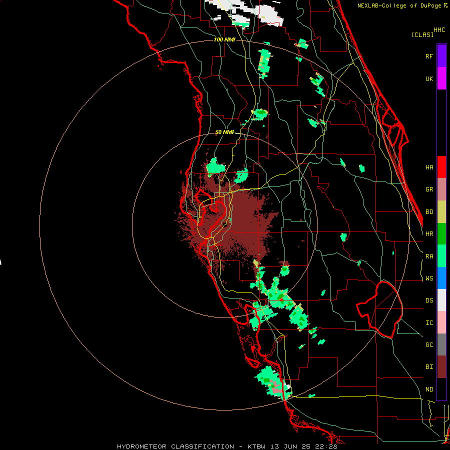The width and height of the screenshot is (450, 450).
Task: Click the HA red legend swatch
Action: coord(441,167)
